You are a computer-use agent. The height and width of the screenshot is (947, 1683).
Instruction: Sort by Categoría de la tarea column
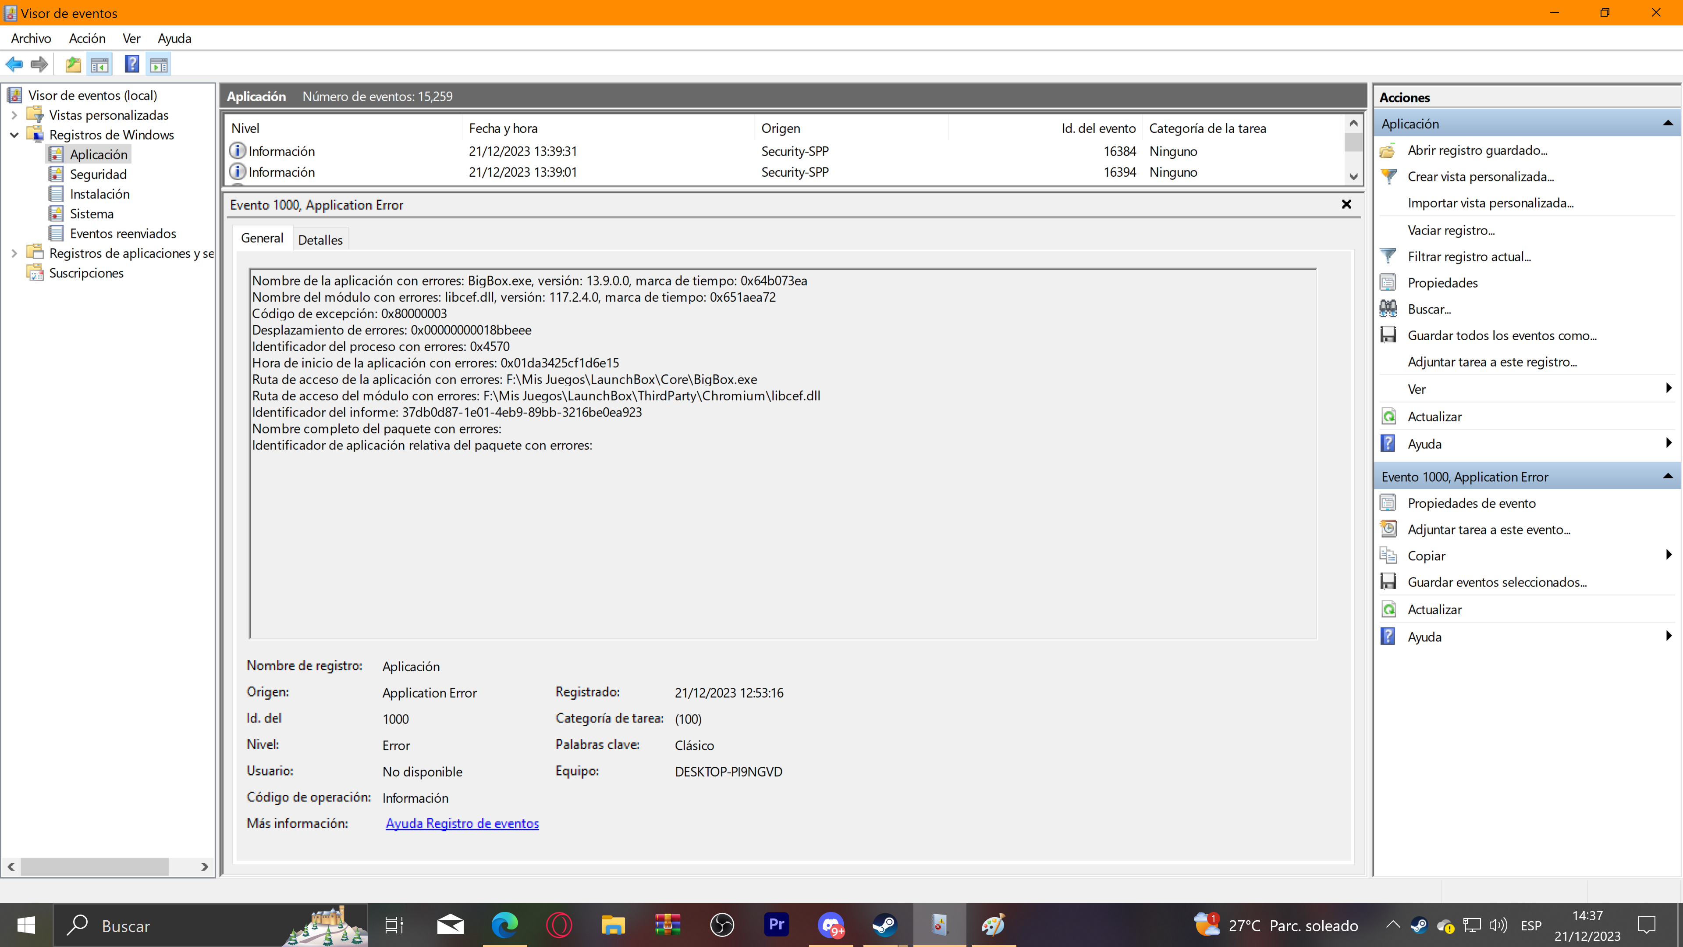(x=1242, y=128)
